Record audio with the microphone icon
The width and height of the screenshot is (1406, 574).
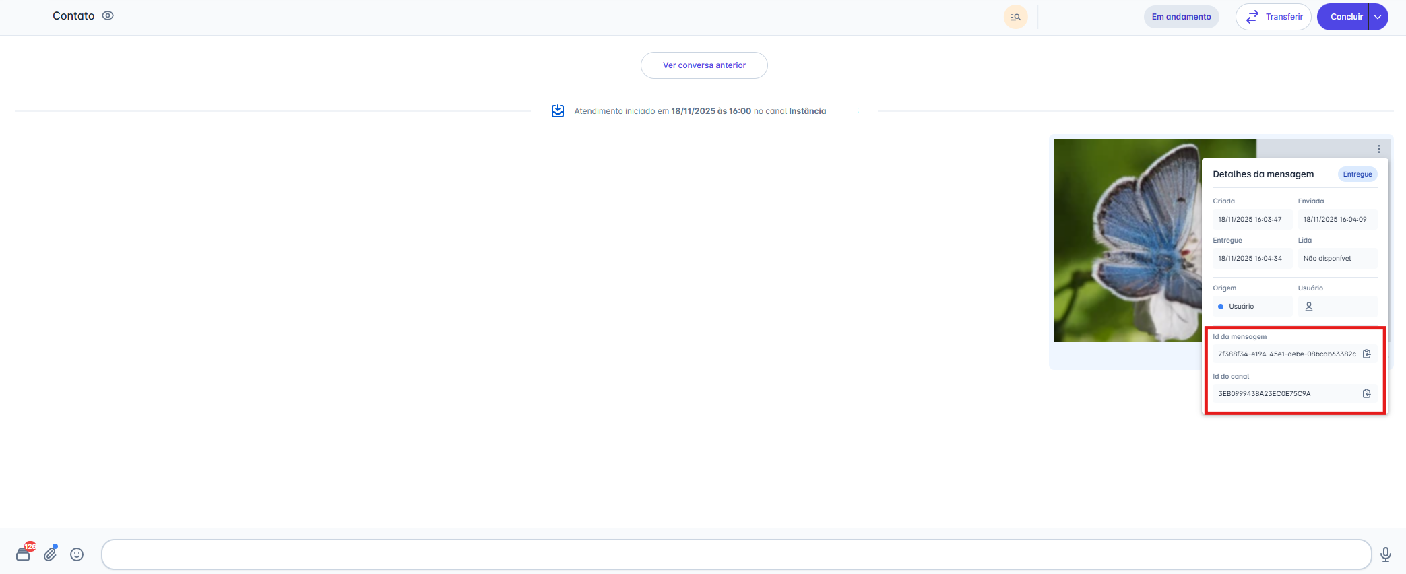click(1386, 554)
